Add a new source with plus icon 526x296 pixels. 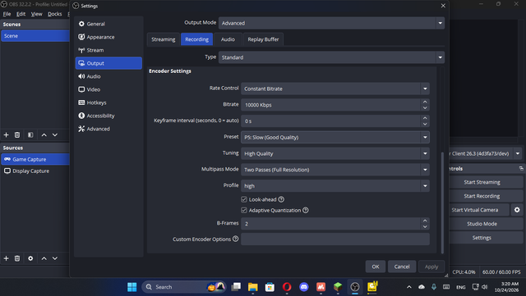6,258
